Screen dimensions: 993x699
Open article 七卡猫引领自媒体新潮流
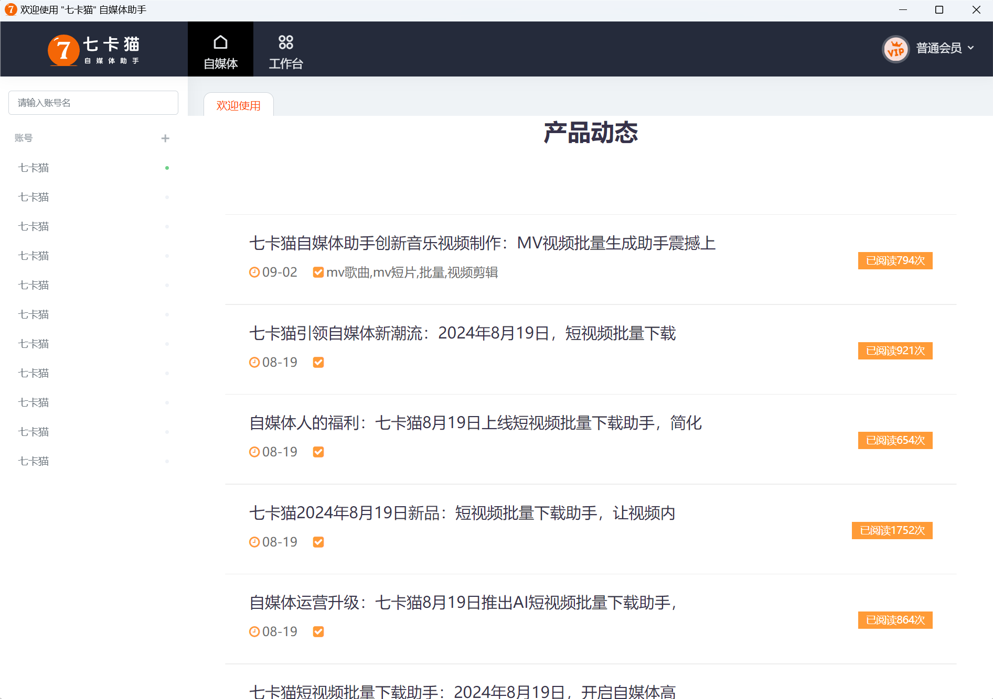[x=463, y=333]
